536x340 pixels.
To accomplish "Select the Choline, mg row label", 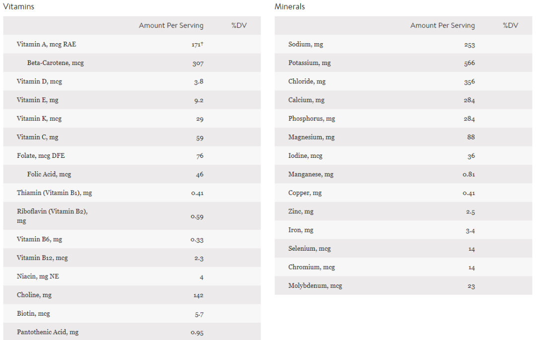I will point(35,295).
